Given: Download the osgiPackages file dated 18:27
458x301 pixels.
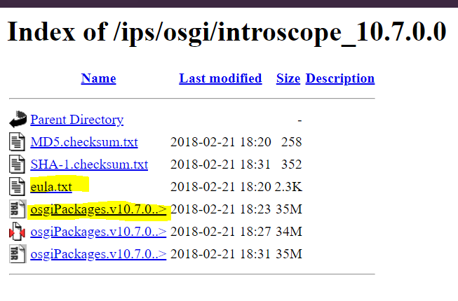Looking at the screenshot, I should click(98, 232).
